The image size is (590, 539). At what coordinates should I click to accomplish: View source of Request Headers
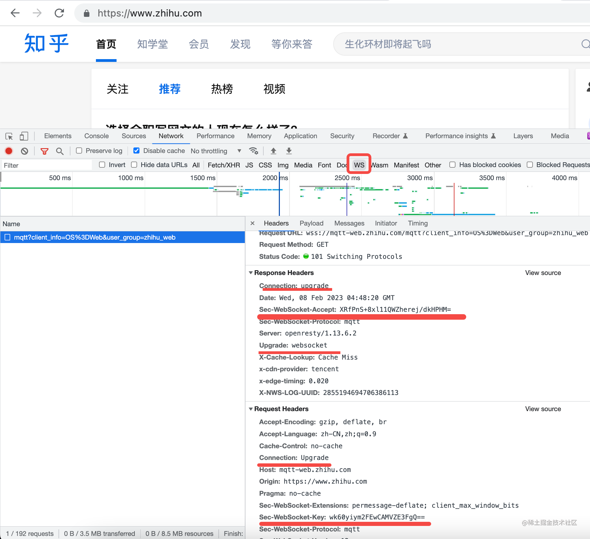pos(543,409)
